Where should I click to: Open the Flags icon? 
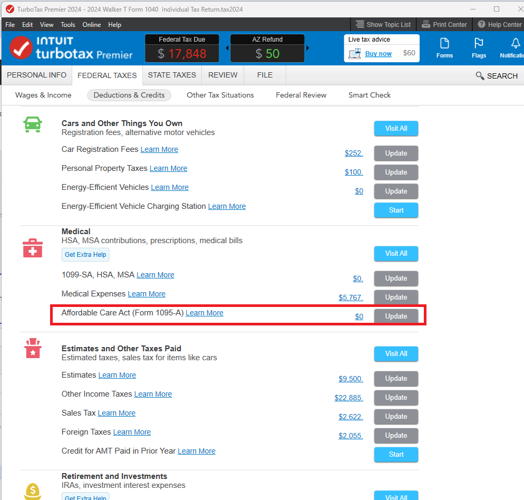[x=479, y=48]
